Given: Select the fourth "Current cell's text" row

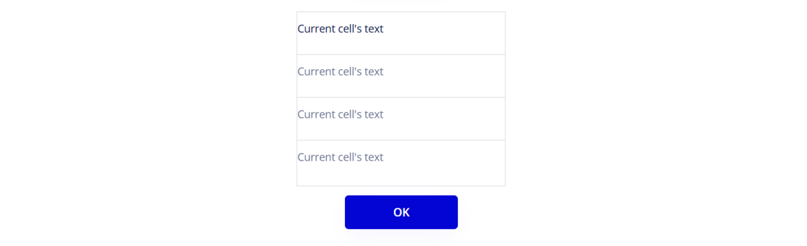Looking at the screenshot, I should (401, 163).
